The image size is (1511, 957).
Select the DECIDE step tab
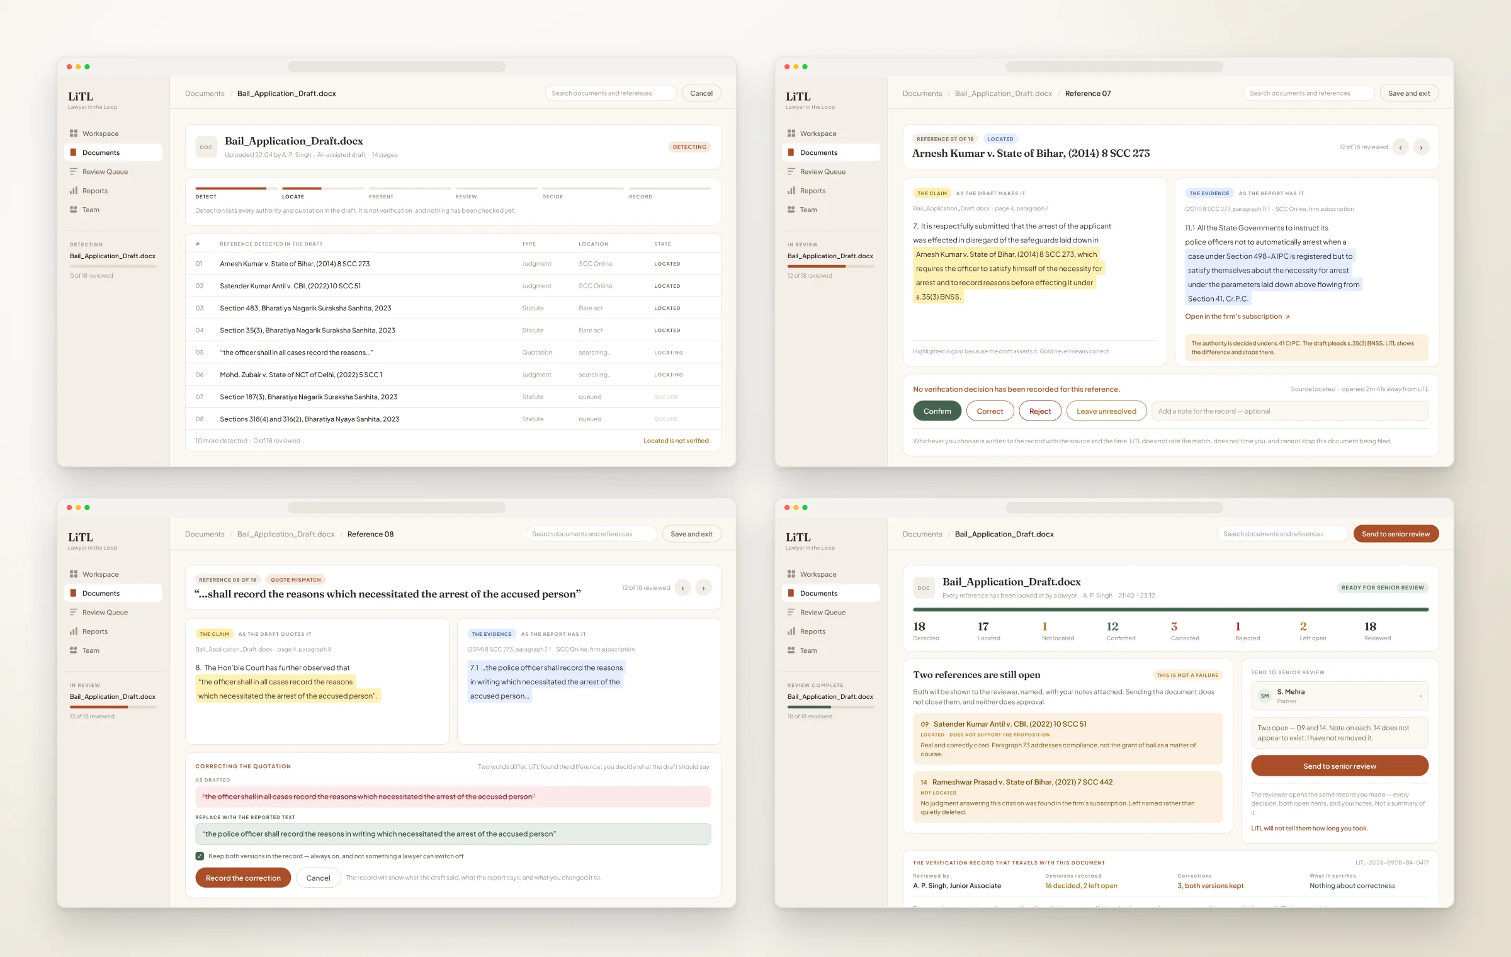tap(583, 193)
